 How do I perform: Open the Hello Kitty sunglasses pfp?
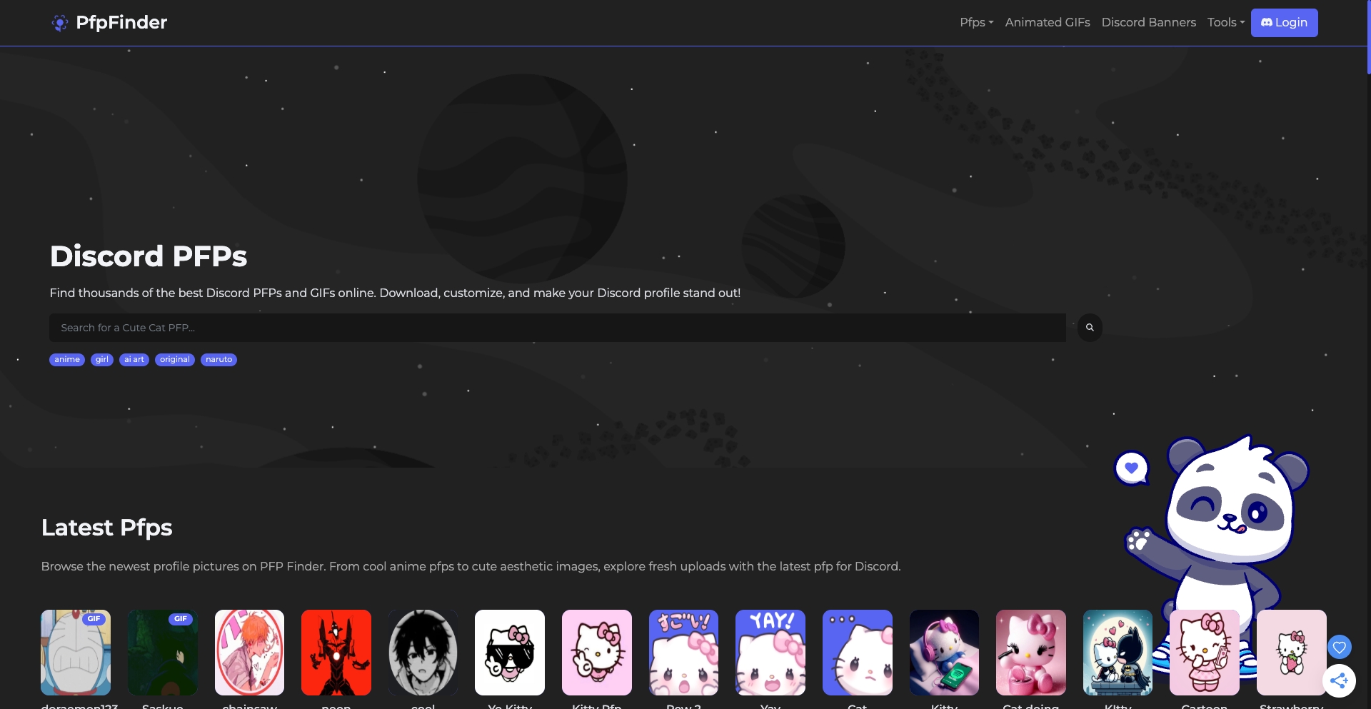pos(510,653)
